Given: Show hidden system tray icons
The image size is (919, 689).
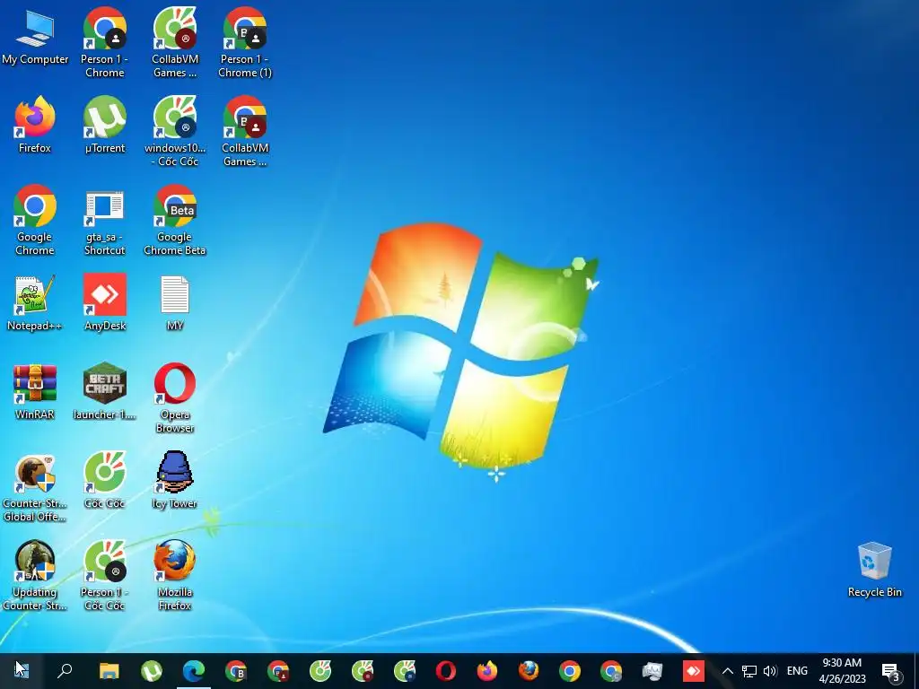Looking at the screenshot, I should coord(727,671).
